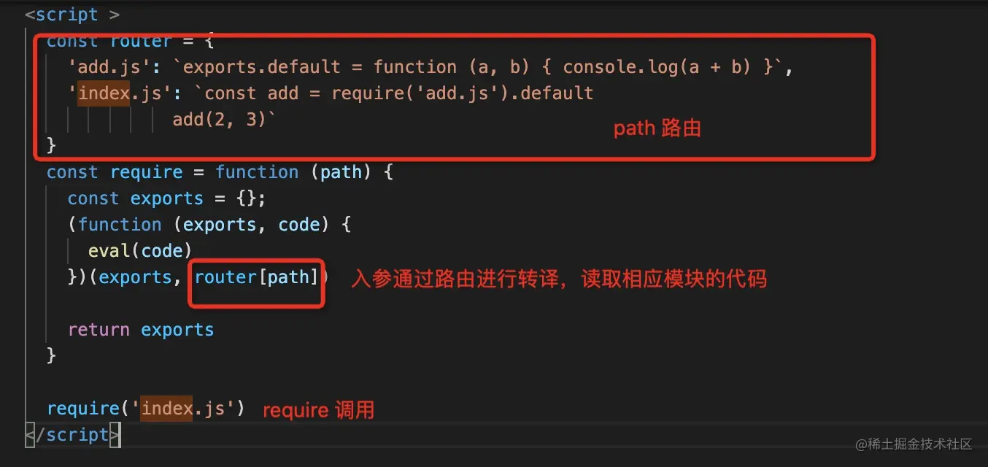Click the red 'require 调用' annotation

click(318, 411)
